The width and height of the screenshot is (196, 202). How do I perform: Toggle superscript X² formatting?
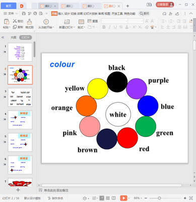135,27
